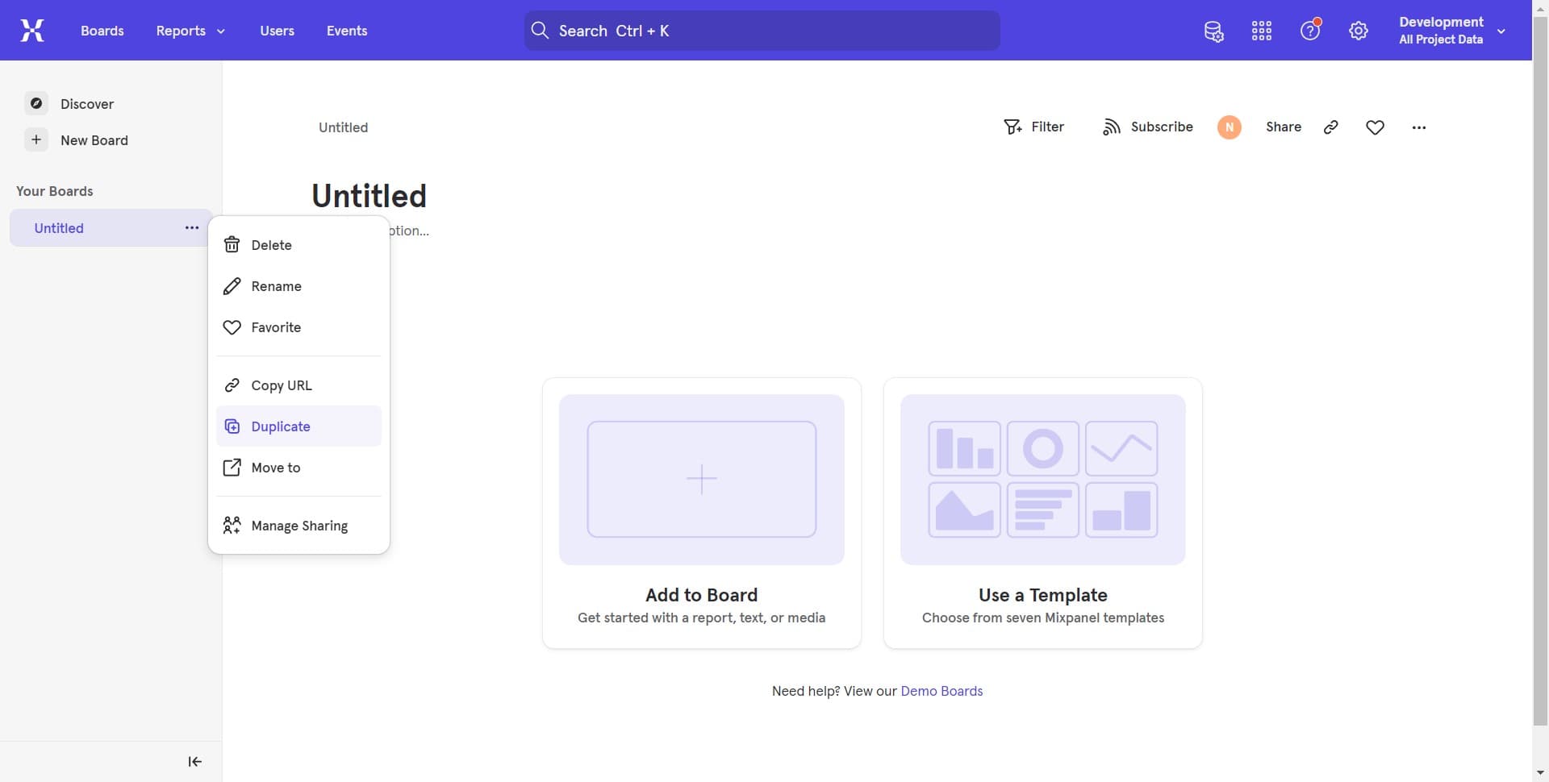
Task: Expand the Reports dropdown
Action: (190, 31)
